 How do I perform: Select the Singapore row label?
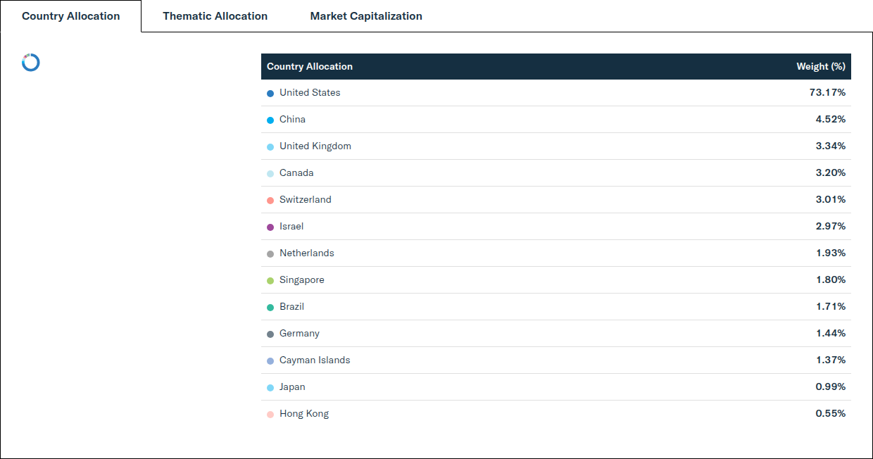pyautogui.click(x=302, y=279)
